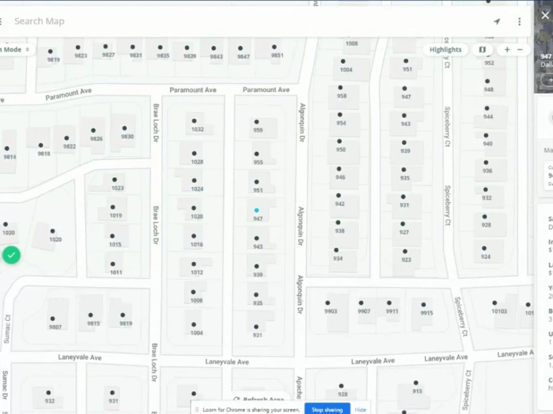Select the property pin labeled 958
The height and width of the screenshot is (414, 553).
pyautogui.click(x=340, y=87)
